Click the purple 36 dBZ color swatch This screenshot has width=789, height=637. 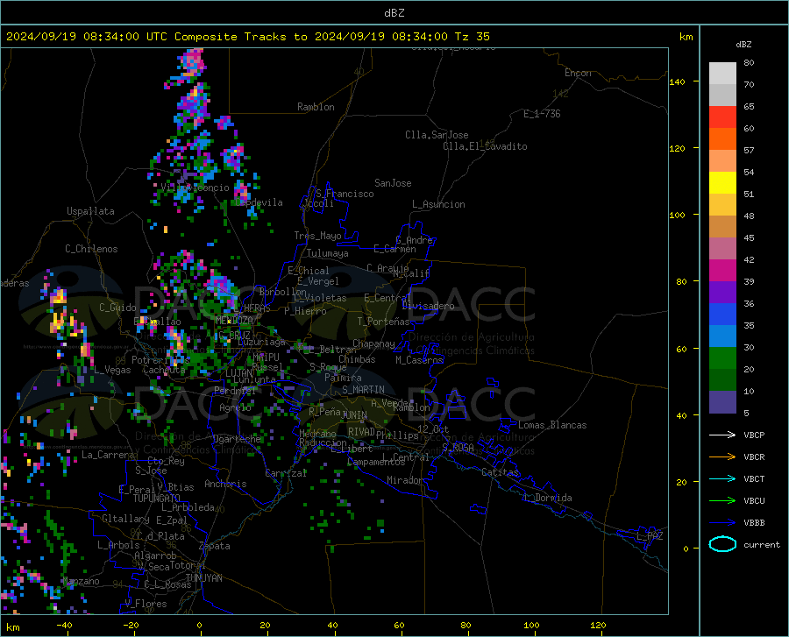click(722, 293)
